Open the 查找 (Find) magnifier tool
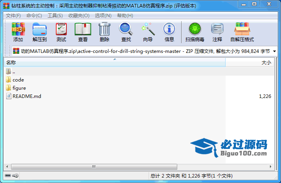The image size is (281, 183). (126, 29)
